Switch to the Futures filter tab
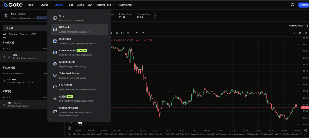 coord(24,34)
